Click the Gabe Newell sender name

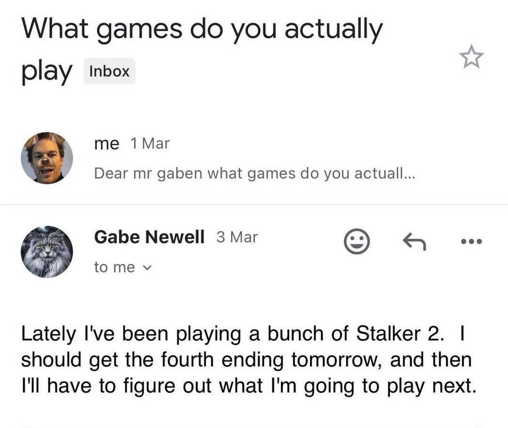pyautogui.click(x=149, y=237)
